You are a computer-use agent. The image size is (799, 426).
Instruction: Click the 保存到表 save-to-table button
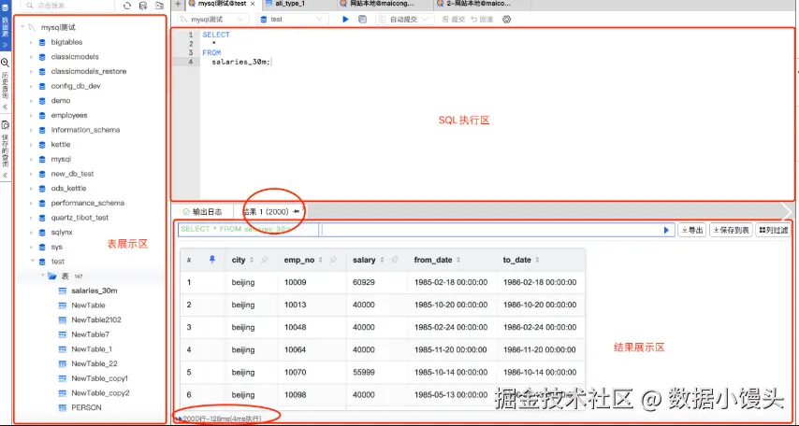(x=731, y=231)
